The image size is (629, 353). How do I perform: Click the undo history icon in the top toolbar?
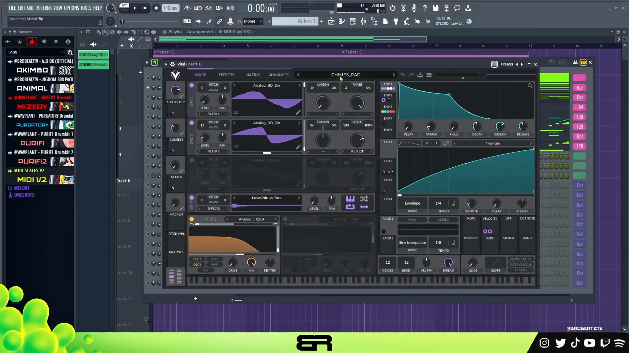coord(392,8)
